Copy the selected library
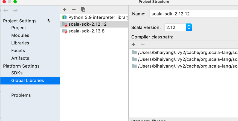 pos(83,10)
